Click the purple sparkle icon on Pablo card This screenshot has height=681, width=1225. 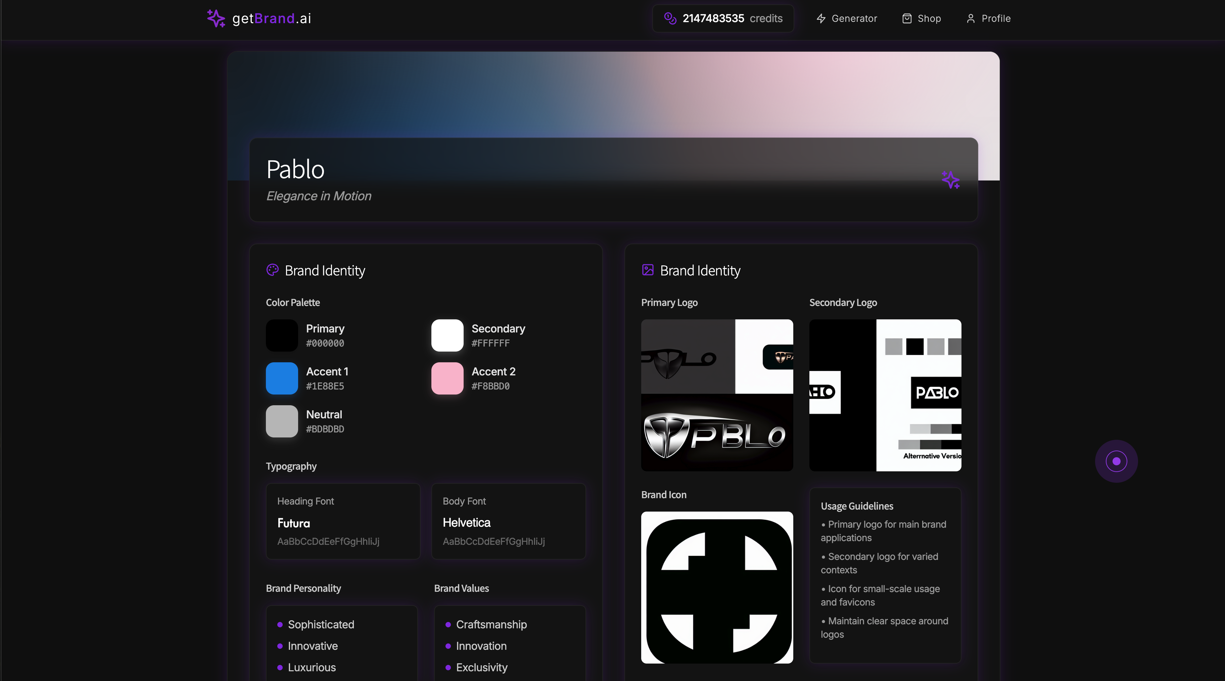pyautogui.click(x=950, y=180)
